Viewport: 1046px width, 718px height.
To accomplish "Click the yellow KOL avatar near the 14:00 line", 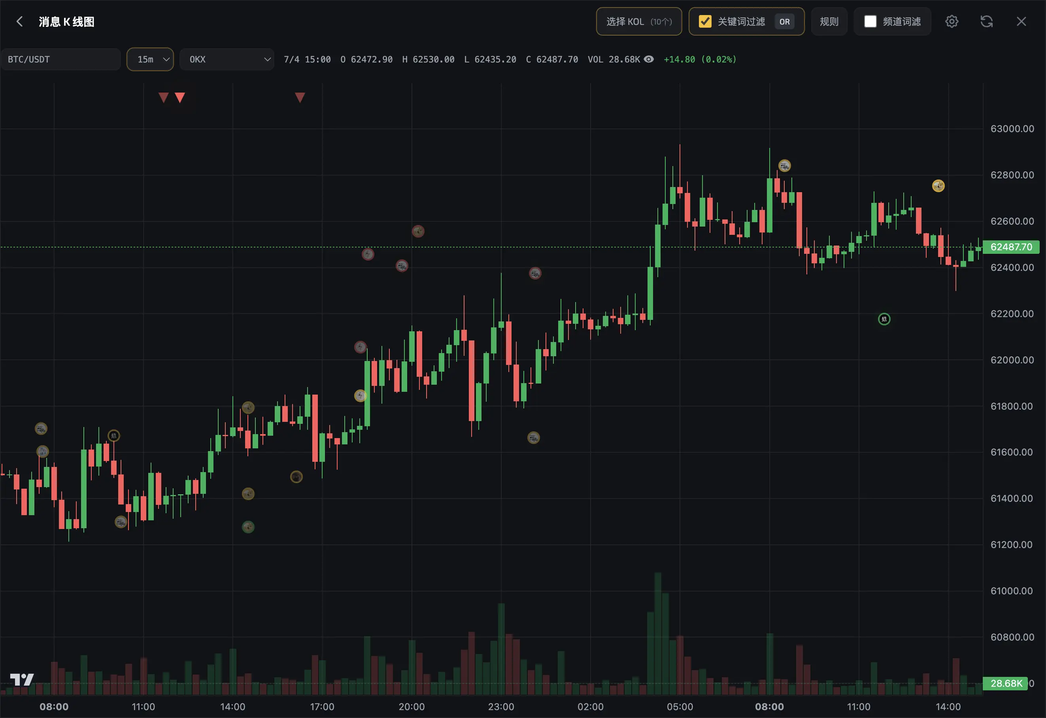I will tap(938, 185).
